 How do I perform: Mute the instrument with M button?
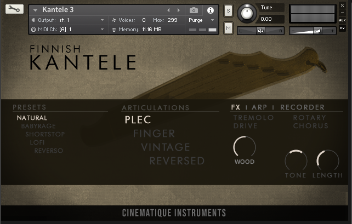[x=228, y=28]
